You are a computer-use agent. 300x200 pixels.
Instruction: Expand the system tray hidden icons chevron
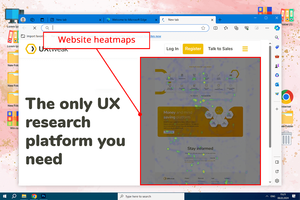[267, 196]
